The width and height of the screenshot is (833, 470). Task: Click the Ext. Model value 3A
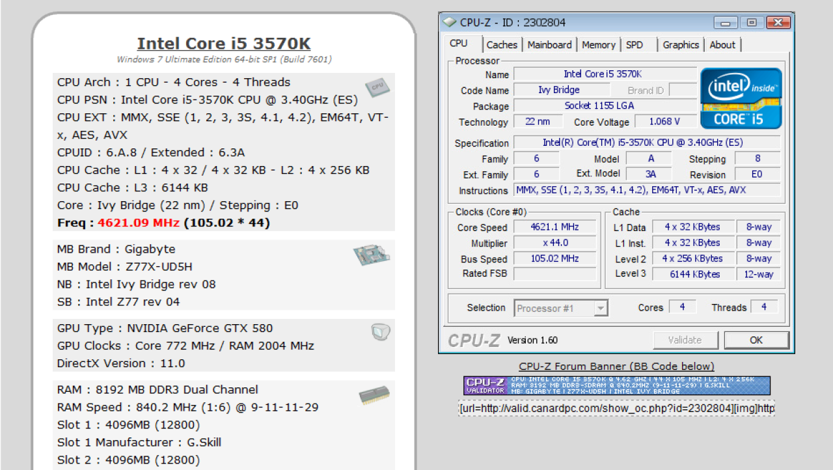pyautogui.click(x=649, y=174)
